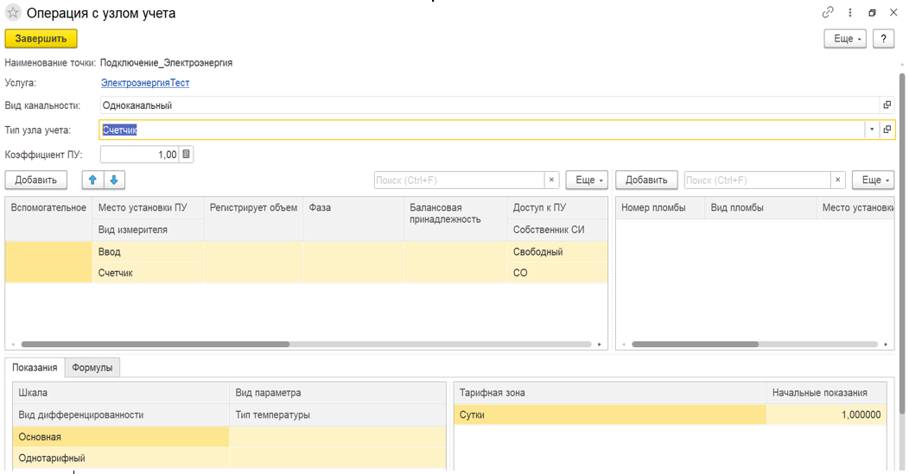909x474 pixels.
Task: Add form to favorites via star icon
Action: tap(13, 13)
